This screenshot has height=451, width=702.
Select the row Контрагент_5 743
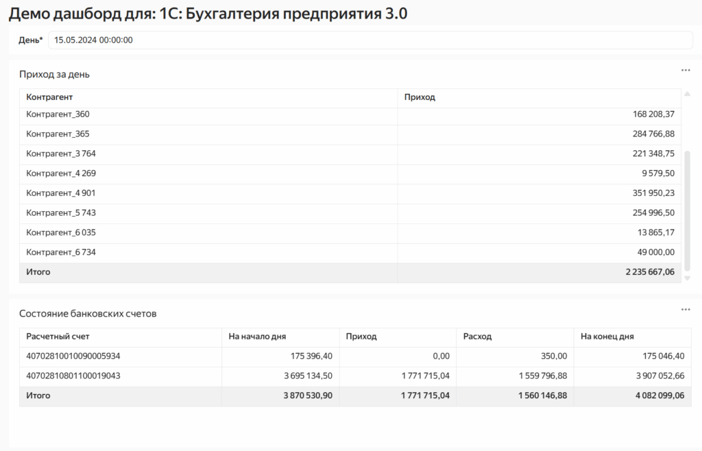[x=350, y=213]
